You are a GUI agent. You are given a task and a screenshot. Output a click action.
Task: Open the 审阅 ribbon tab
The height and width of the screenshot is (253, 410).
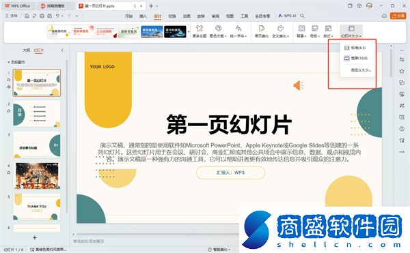(x=215, y=16)
